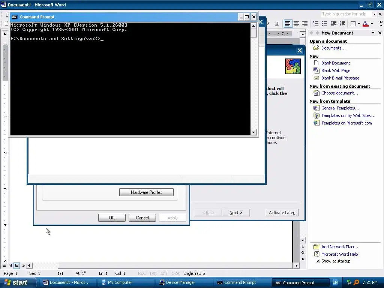Image resolution: width=384 pixels, height=288 pixels.
Task: Apply center alignment in Word toolbar
Action: click(x=296, y=24)
